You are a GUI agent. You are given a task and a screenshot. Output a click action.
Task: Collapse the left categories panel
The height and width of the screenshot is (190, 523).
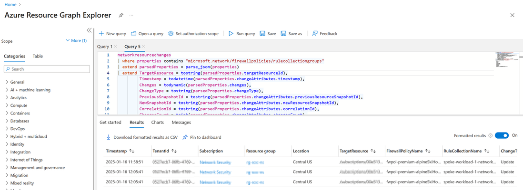[x=89, y=30]
